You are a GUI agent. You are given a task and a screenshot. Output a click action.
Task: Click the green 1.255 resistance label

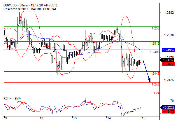click(x=155, y=28)
